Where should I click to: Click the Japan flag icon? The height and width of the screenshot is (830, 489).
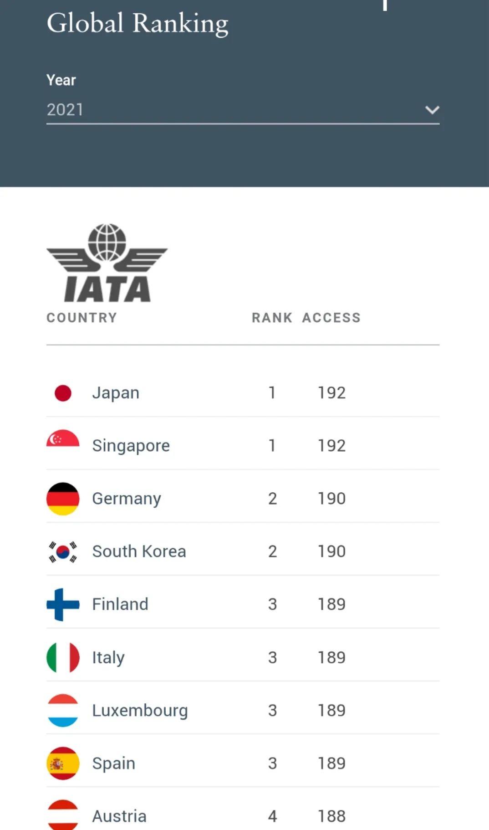tap(63, 393)
